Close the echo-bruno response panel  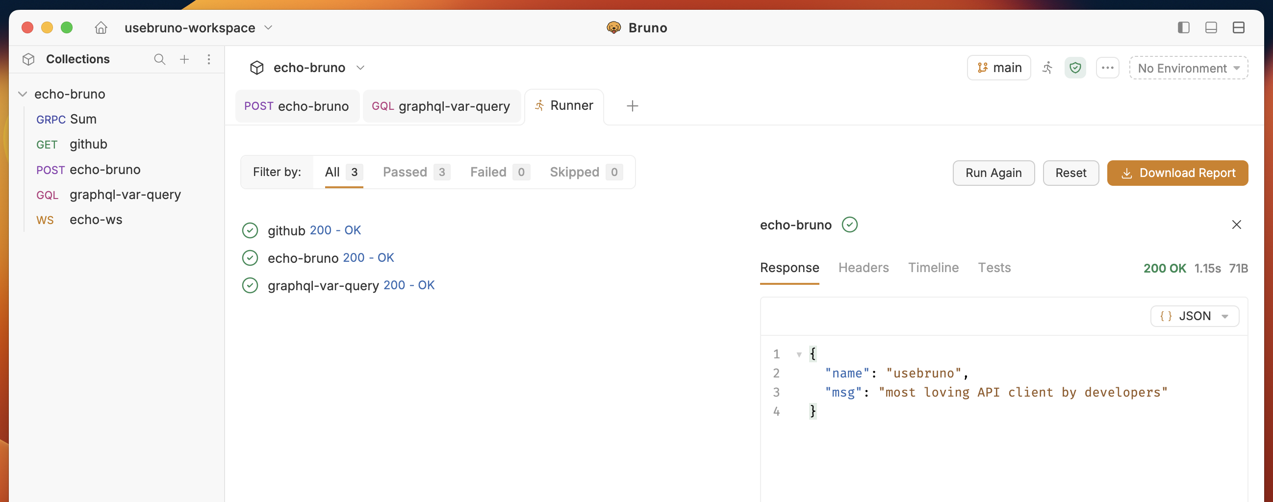click(1236, 225)
